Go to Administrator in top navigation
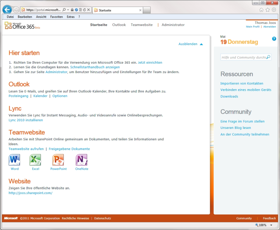280x230 pixels. 173,25
